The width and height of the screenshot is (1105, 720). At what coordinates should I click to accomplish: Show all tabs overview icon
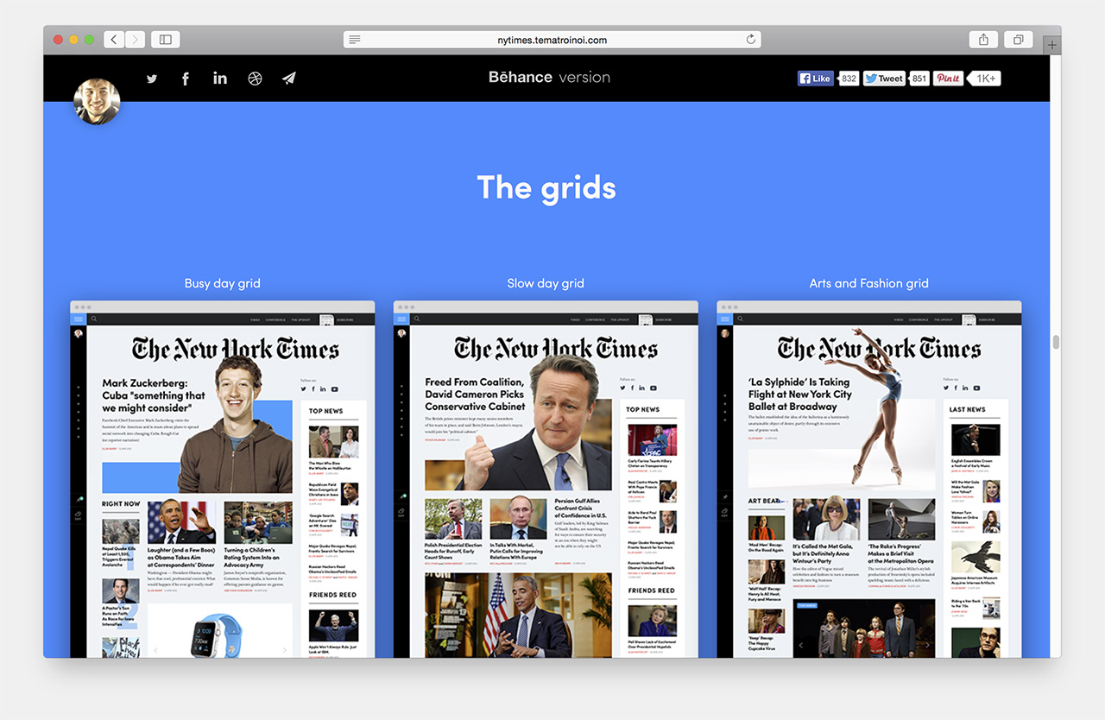1019,40
